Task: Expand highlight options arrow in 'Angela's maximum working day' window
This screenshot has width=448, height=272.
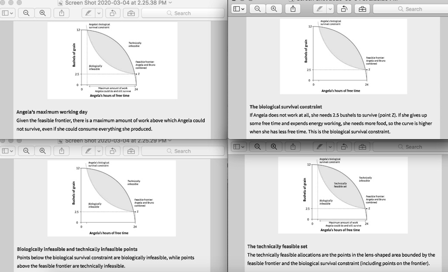Action: point(99,13)
